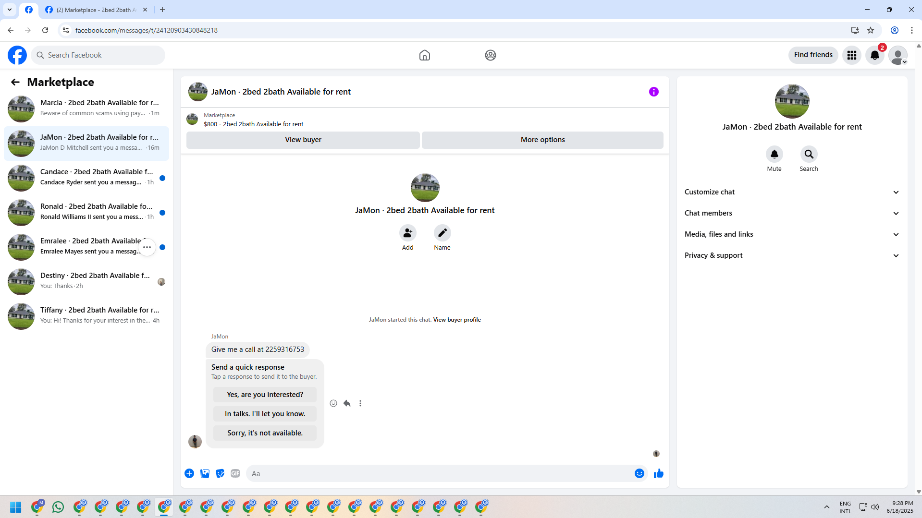Click the View buyer button
Image resolution: width=922 pixels, height=518 pixels.
[303, 140]
